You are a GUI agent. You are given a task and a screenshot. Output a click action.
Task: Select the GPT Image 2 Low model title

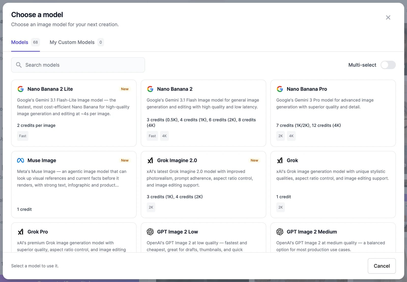click(x=178, y=232)
